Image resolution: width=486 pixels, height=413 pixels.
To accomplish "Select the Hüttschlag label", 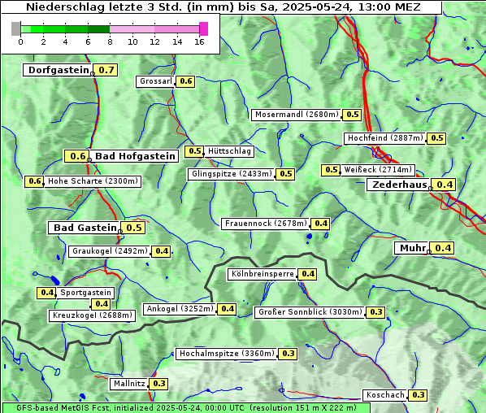I will click(x=229, y=151).
